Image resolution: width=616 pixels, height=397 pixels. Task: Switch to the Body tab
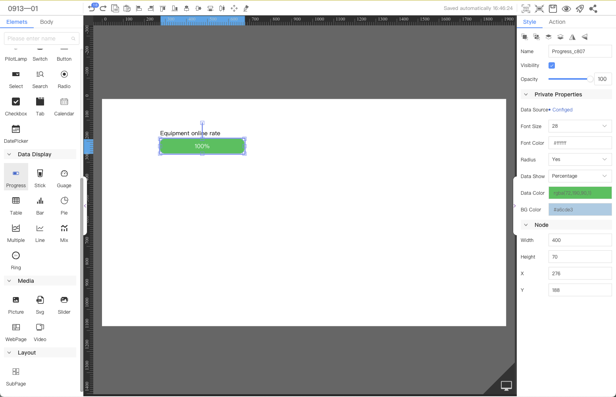[46, 22]
